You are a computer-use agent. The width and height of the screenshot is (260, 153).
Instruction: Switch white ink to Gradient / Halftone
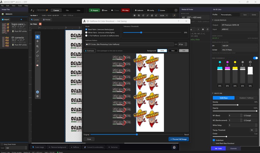246,98
